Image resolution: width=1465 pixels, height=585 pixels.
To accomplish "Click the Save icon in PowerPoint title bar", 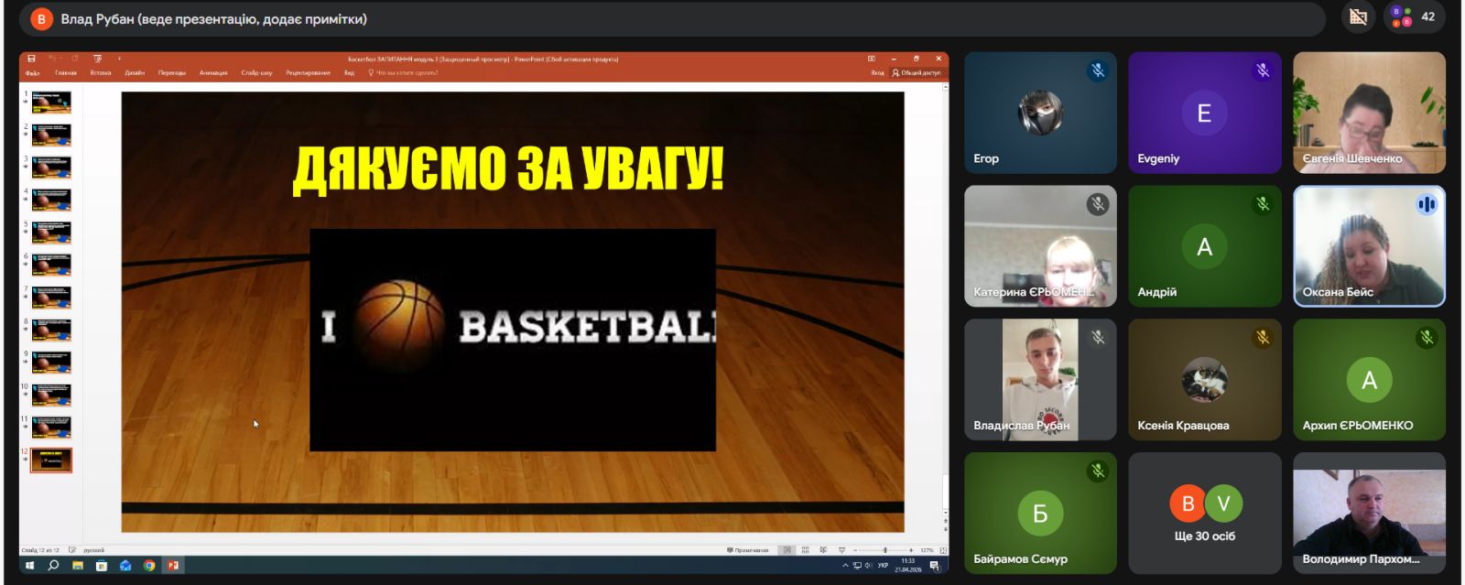I will pos(31,59).
